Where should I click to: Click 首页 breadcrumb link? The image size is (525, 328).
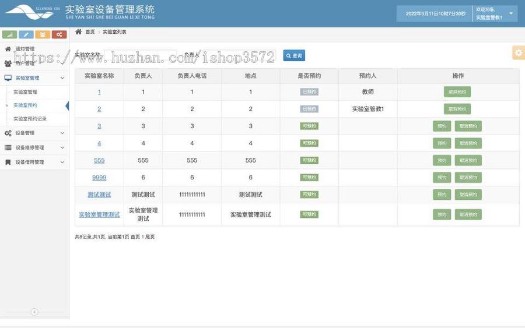90,32
